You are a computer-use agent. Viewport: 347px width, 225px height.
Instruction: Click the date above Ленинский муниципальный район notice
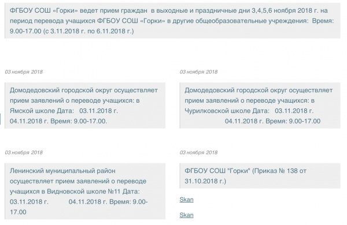24,152
